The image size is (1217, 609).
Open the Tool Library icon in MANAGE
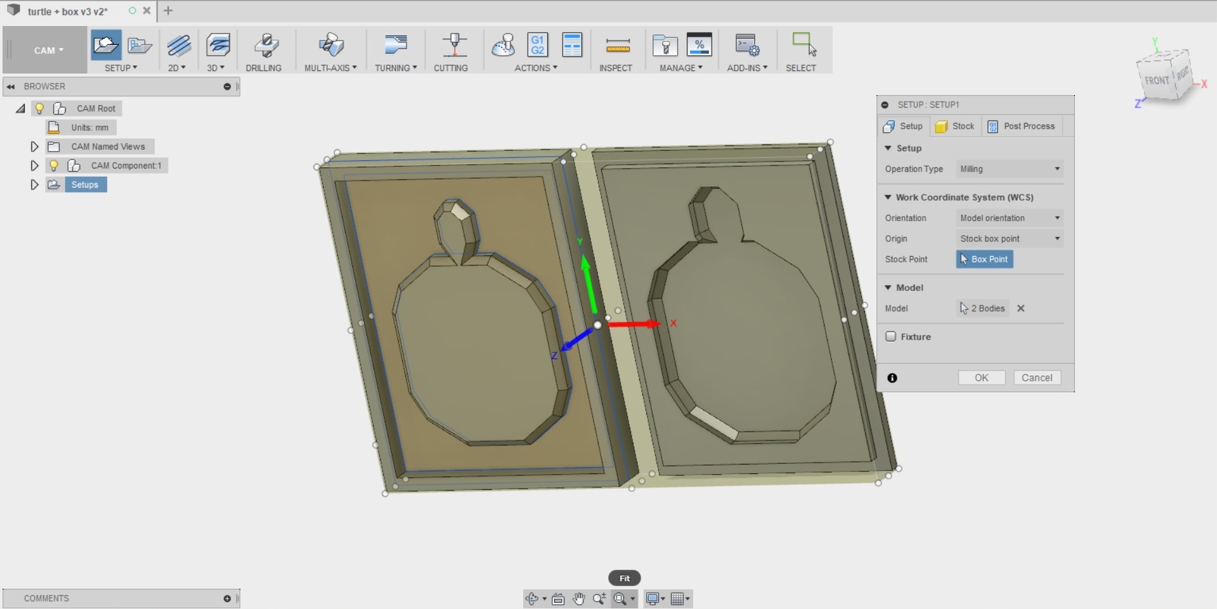coord(665,46)
